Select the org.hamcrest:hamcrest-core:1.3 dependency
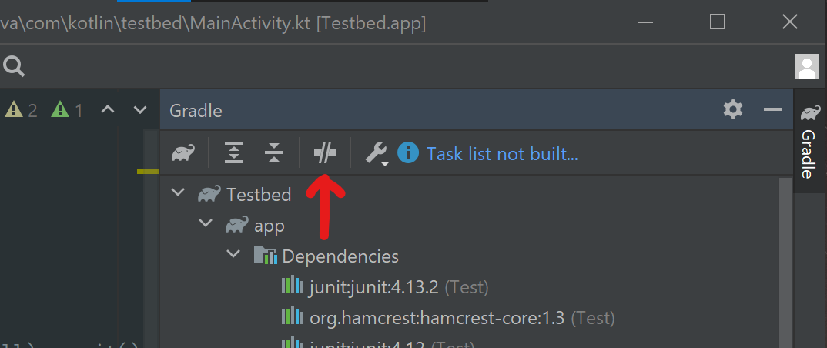The image size is (827, 348). (448, 318)
